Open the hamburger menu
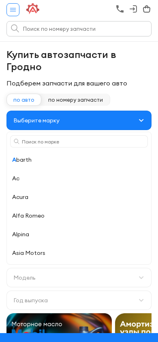This screenshot has height=342, width=158. tap(13, 10)
